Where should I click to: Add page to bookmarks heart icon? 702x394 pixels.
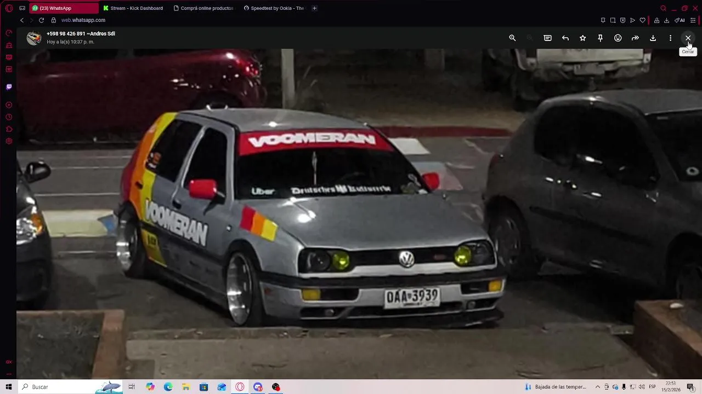pos(642,20)
